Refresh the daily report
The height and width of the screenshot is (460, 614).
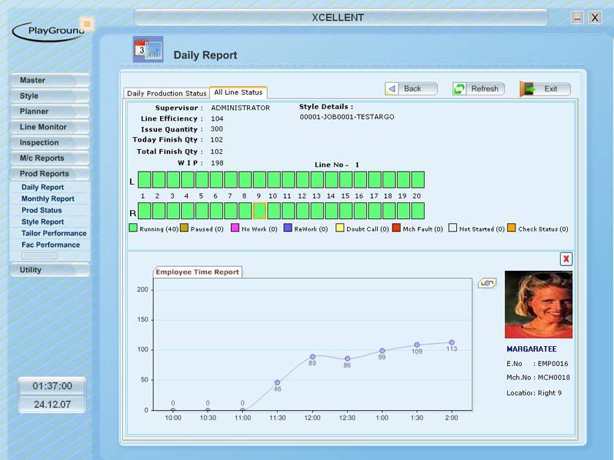pos(477,88)
